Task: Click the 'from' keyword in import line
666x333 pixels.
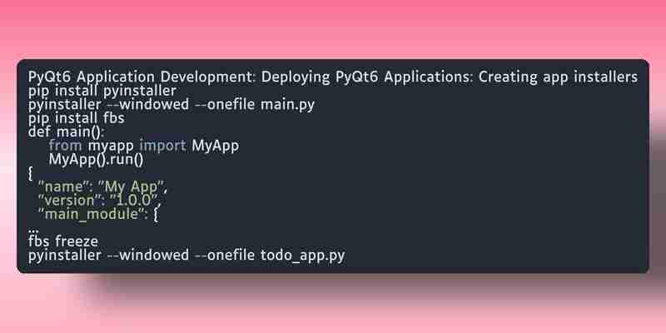Action: (66, 146)
